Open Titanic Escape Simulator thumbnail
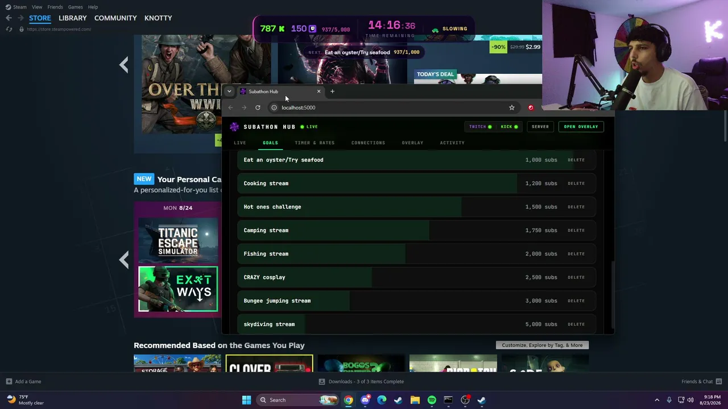 tap(178, 241)
